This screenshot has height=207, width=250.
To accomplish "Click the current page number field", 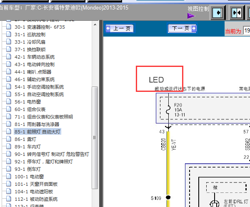I will point(247,30).
